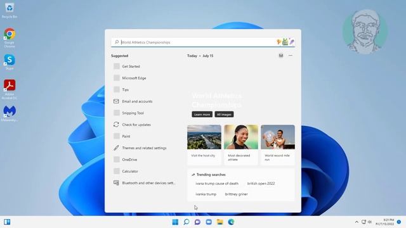Open the more options ellipsis in search
The image size is (406, 228).
pyautogui.click(x=291, y=56)
